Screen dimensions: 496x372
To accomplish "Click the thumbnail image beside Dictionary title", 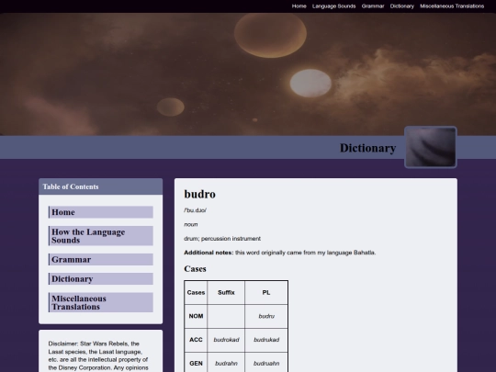I will tap(431, 147).
